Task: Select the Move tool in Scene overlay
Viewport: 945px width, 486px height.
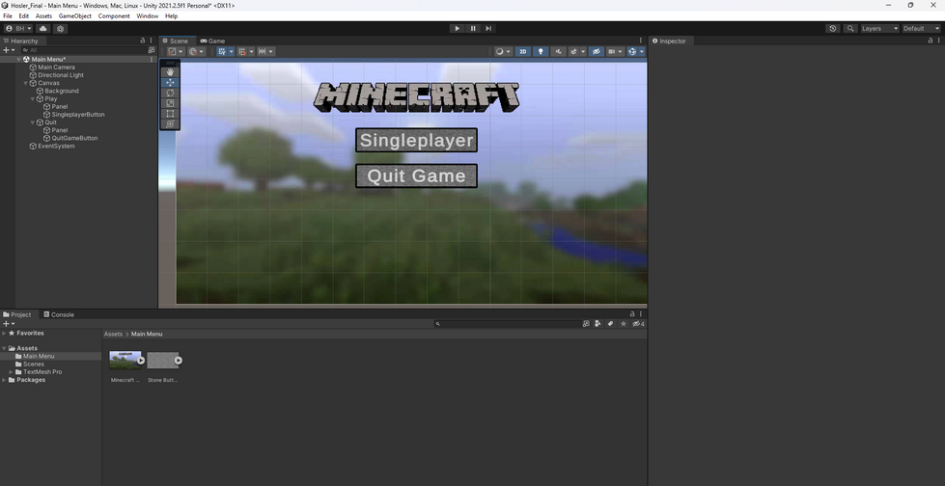Action: [x=170, y=83]
